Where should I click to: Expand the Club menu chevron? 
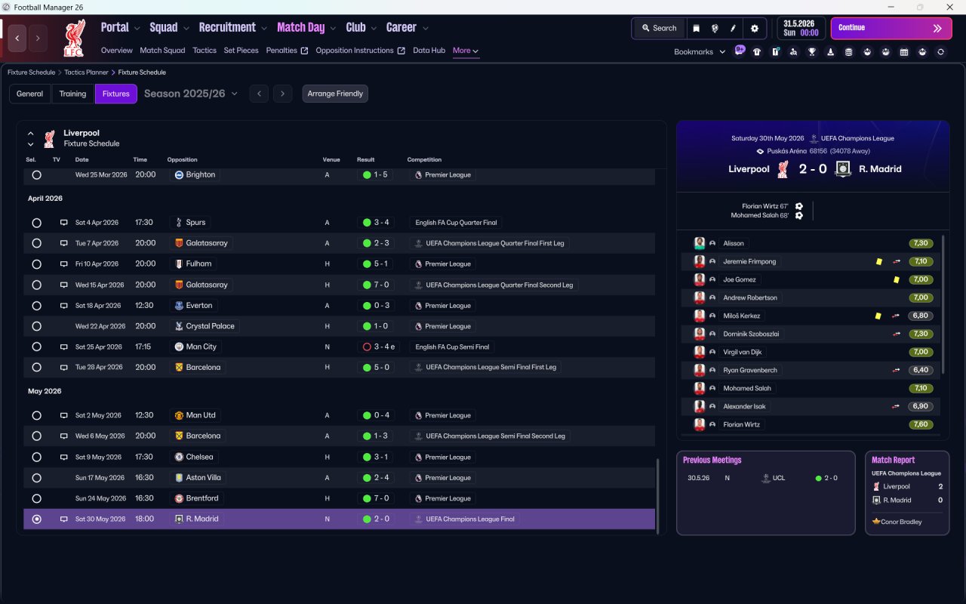(374, 29)
